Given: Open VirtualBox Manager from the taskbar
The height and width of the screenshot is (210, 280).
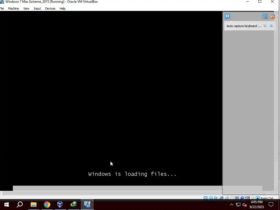Looking at the screenshot, I should (x=60, y=205).
